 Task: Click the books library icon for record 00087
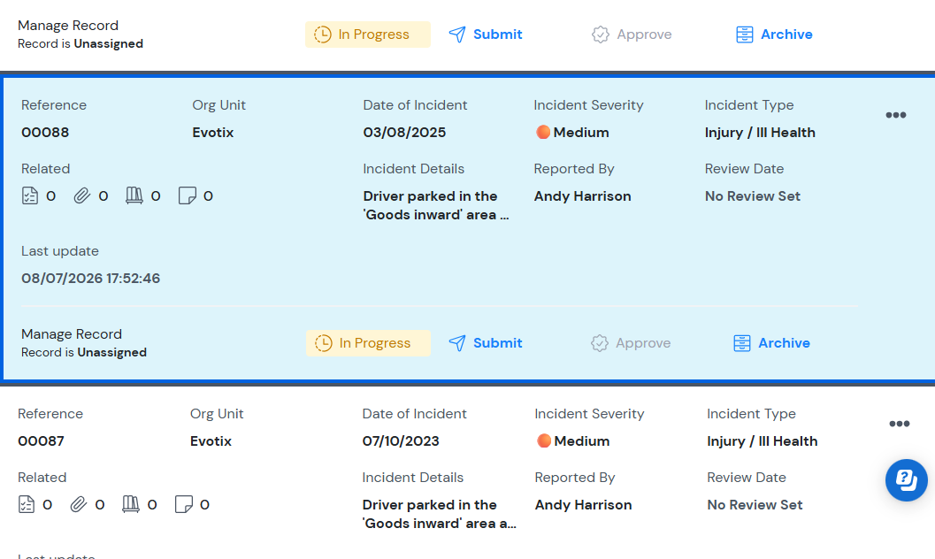click(x=131, y=504)
